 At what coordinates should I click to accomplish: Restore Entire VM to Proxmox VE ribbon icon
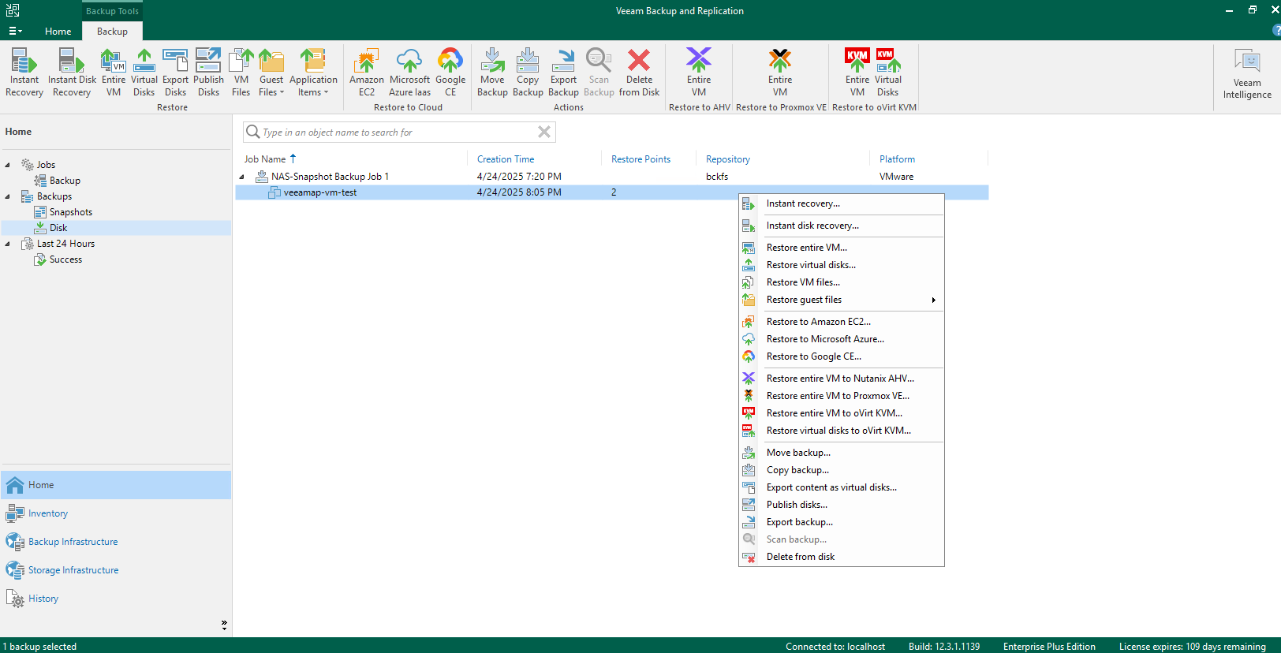coord(780,73)
